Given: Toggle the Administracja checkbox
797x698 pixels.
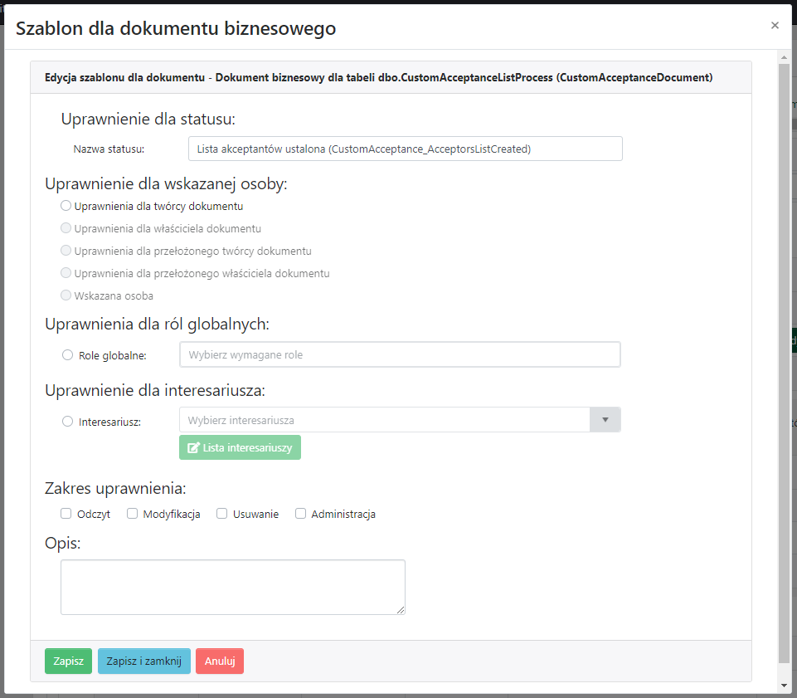Looking at the screenshot, I should tap(300, 514).
